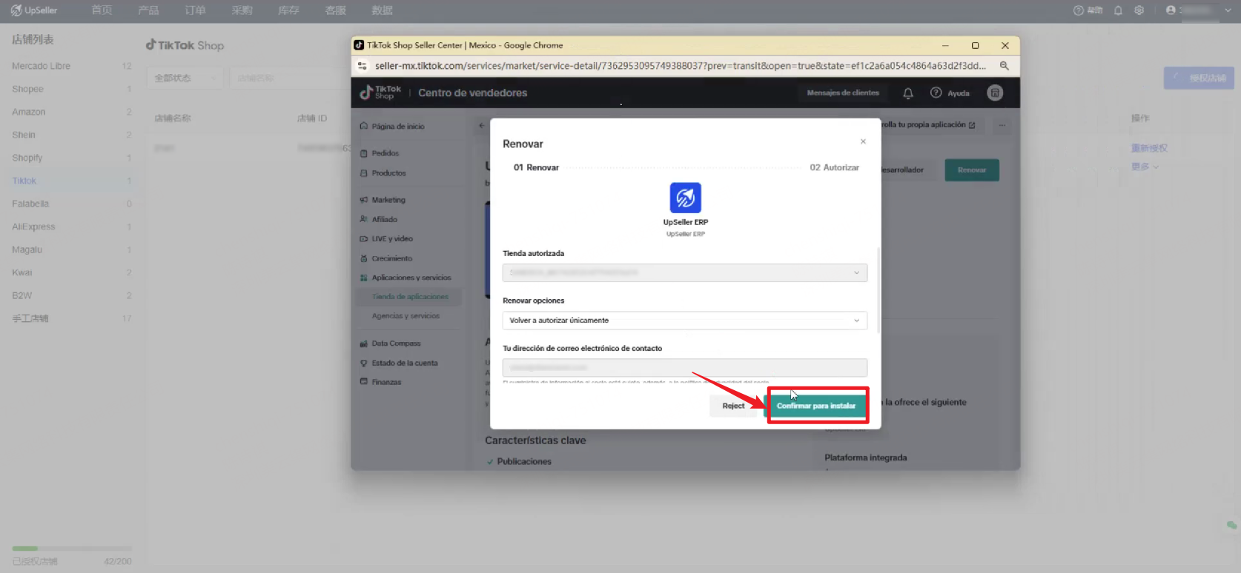The height and width of the screenshot is (573, 1241).
Task: Click the Seller Center notification bell icon
Action: click(908, 93)
